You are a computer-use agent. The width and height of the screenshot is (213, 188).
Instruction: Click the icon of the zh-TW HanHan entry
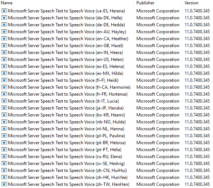pyautogui.click(x=4, y=184)
